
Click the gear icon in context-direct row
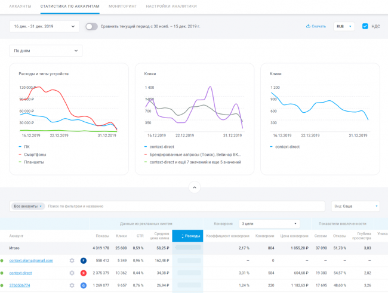click(72, 273)
